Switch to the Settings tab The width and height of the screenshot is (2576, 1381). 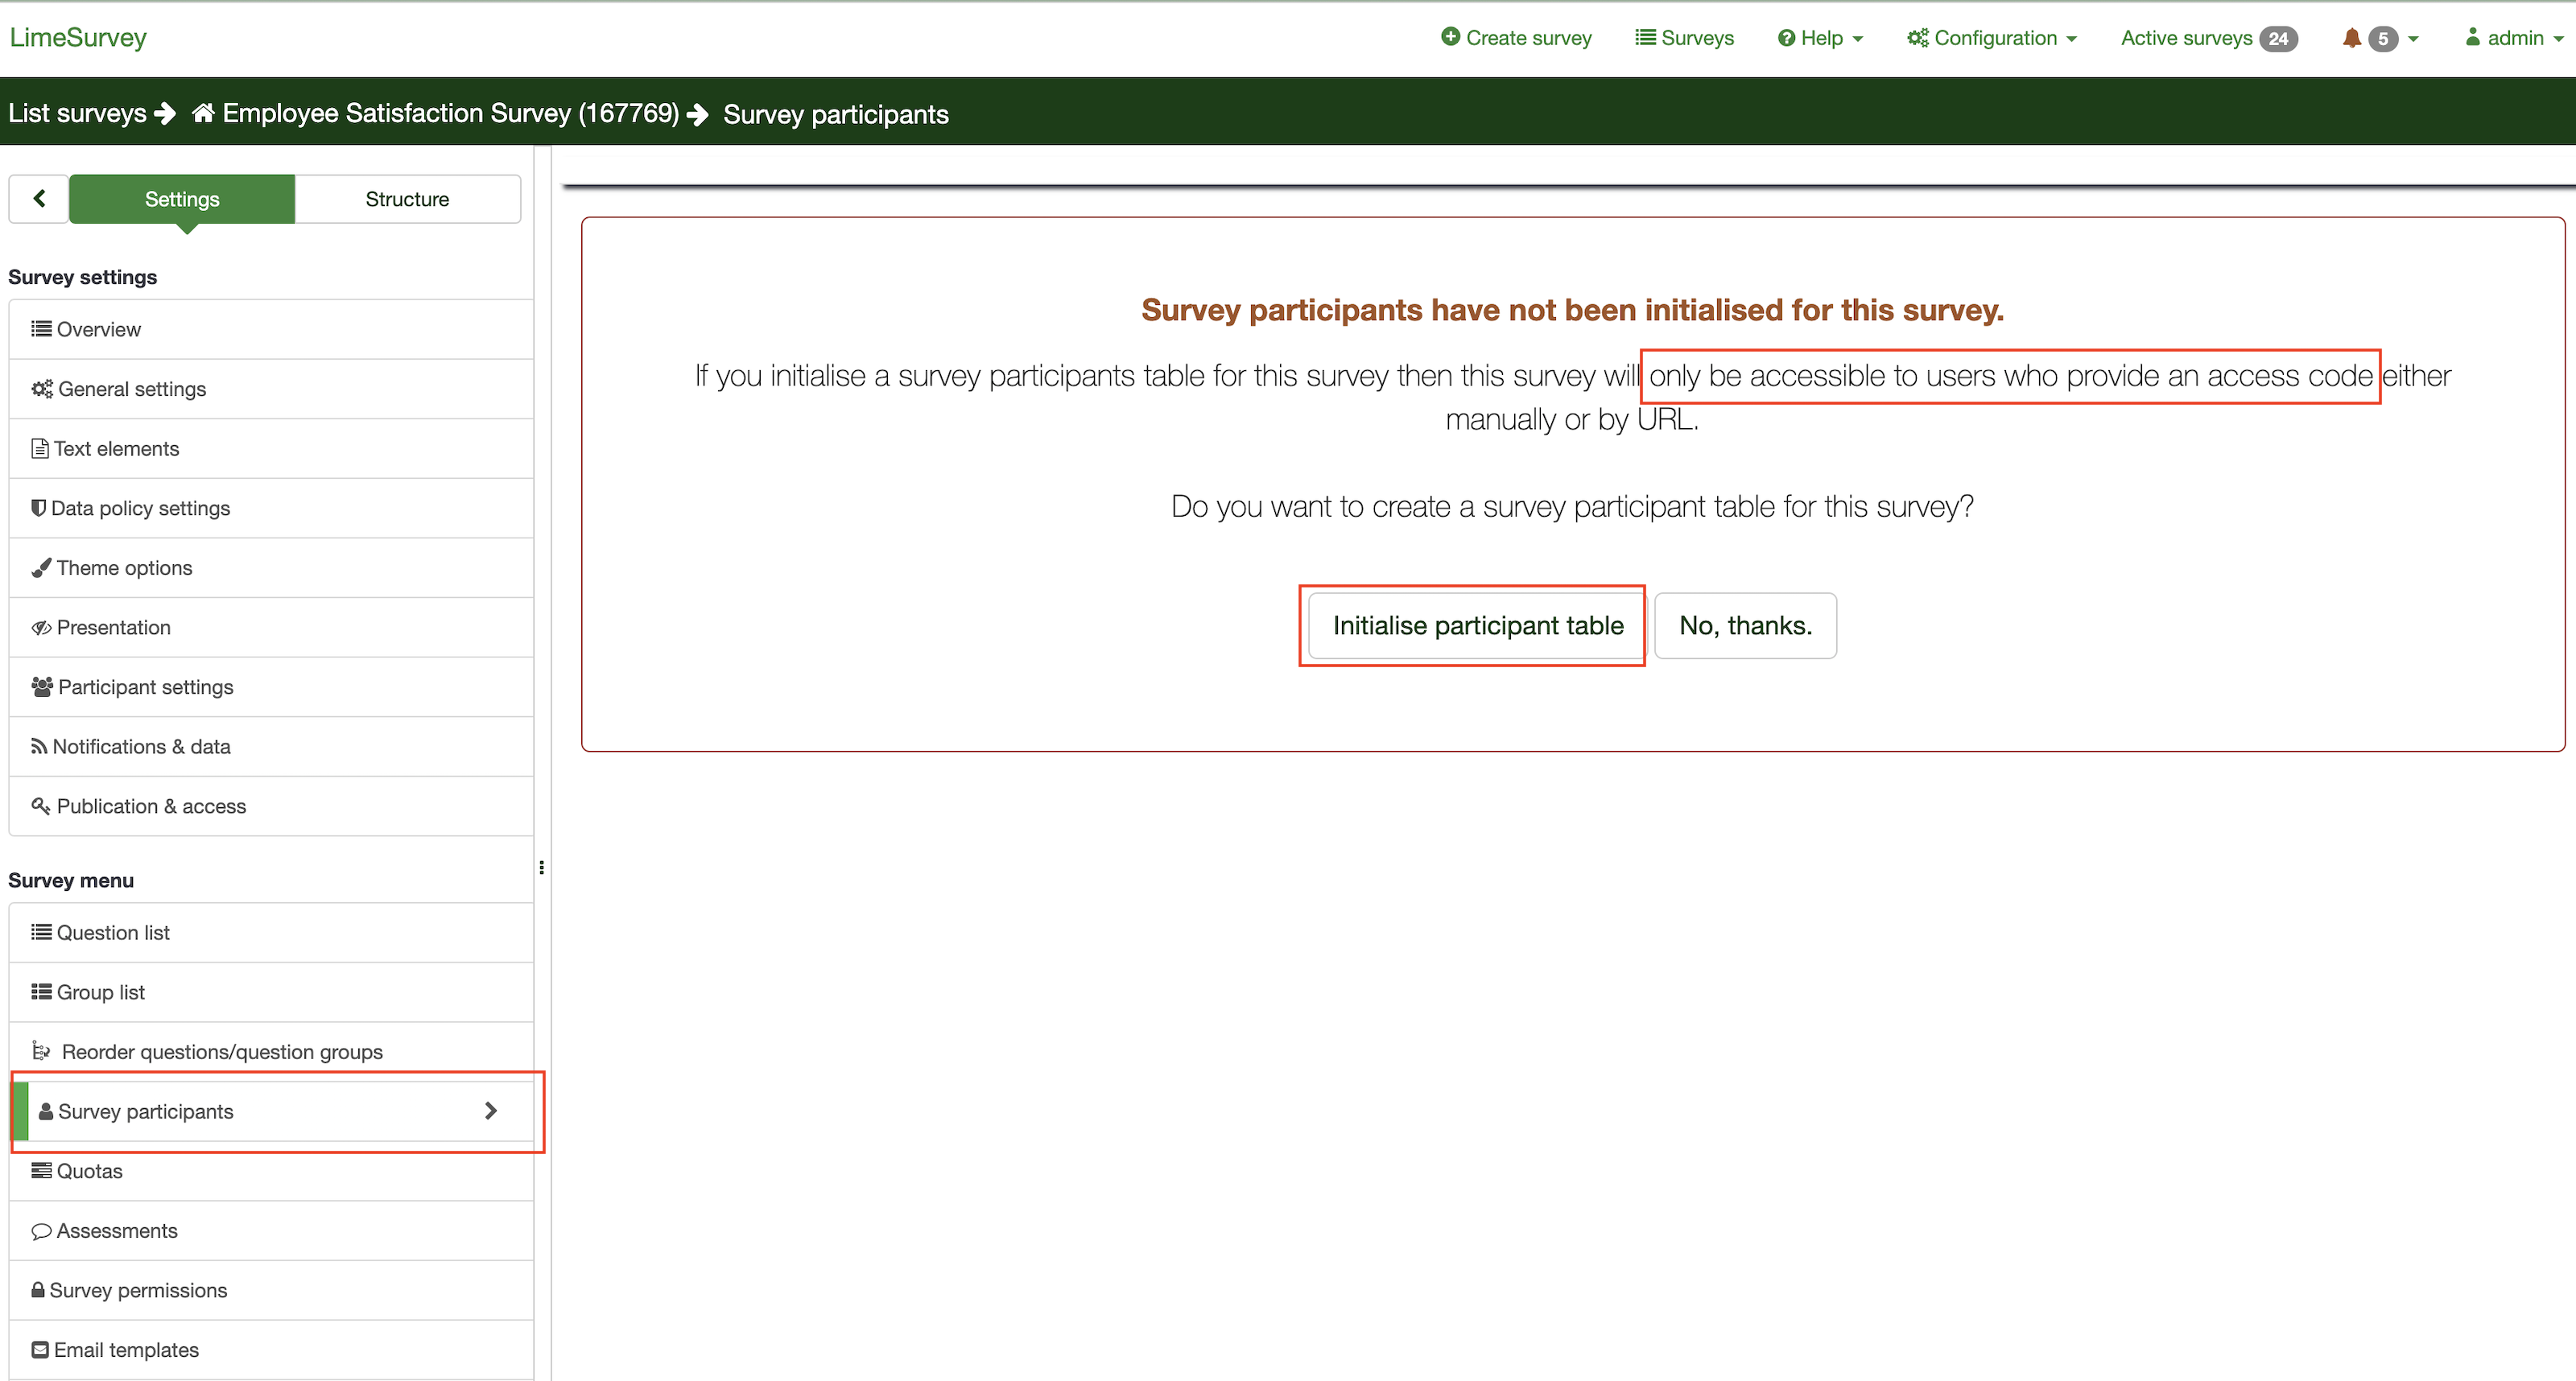182,198
